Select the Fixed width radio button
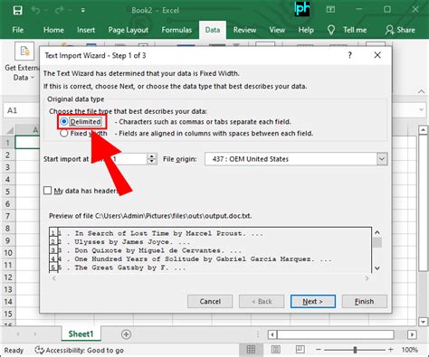Viewport: 429px width, 357px height. 63,133
